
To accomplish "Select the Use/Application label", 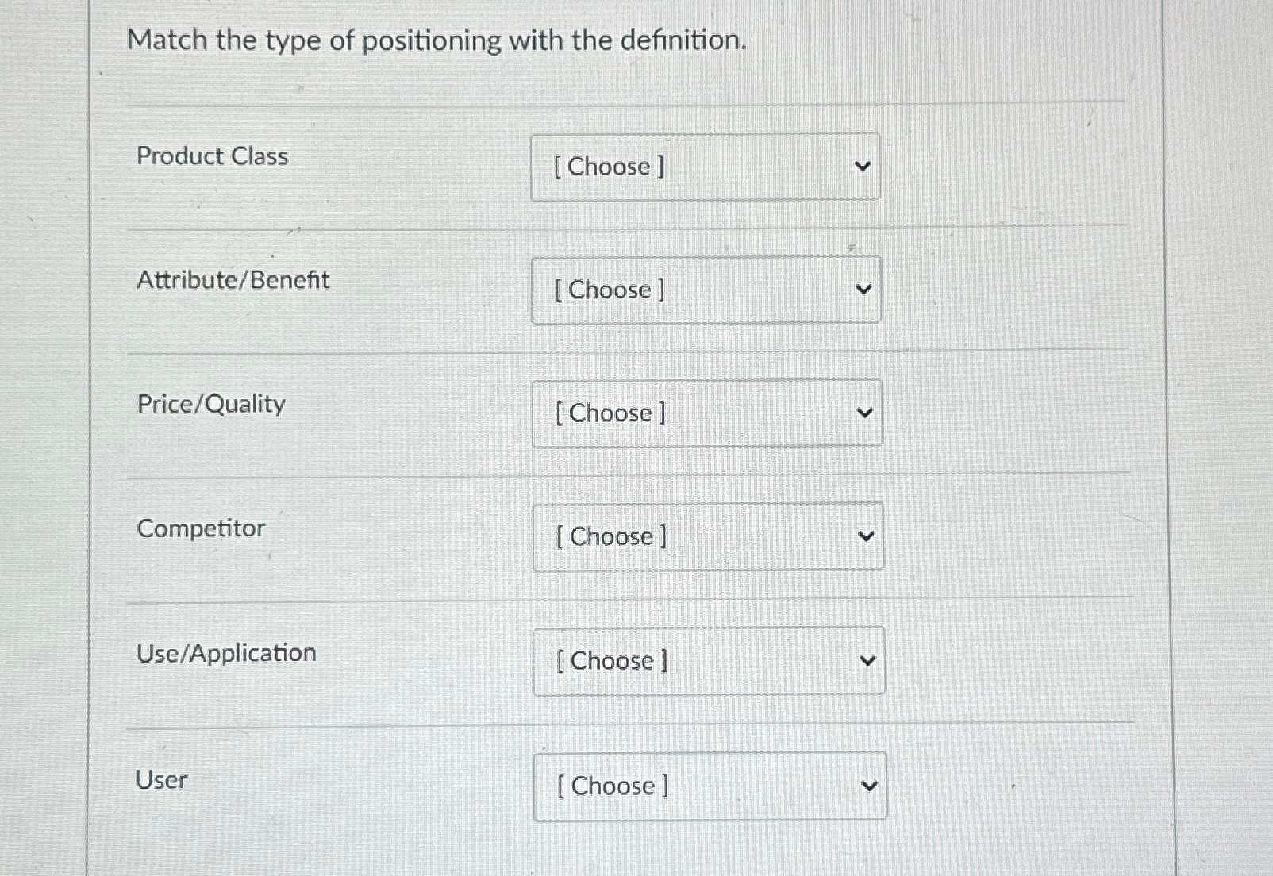I will (x=226, y=652).
